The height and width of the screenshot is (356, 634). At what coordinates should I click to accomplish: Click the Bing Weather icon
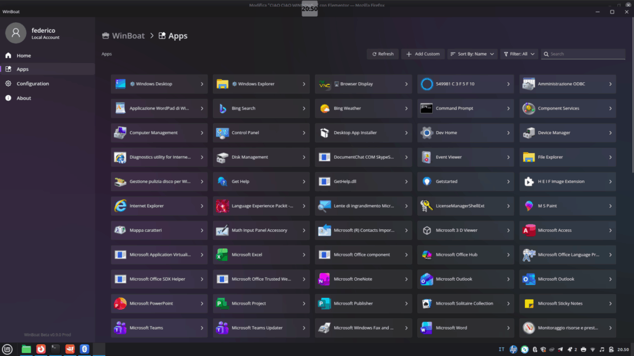pyautogui.click(x=324, y=108)
